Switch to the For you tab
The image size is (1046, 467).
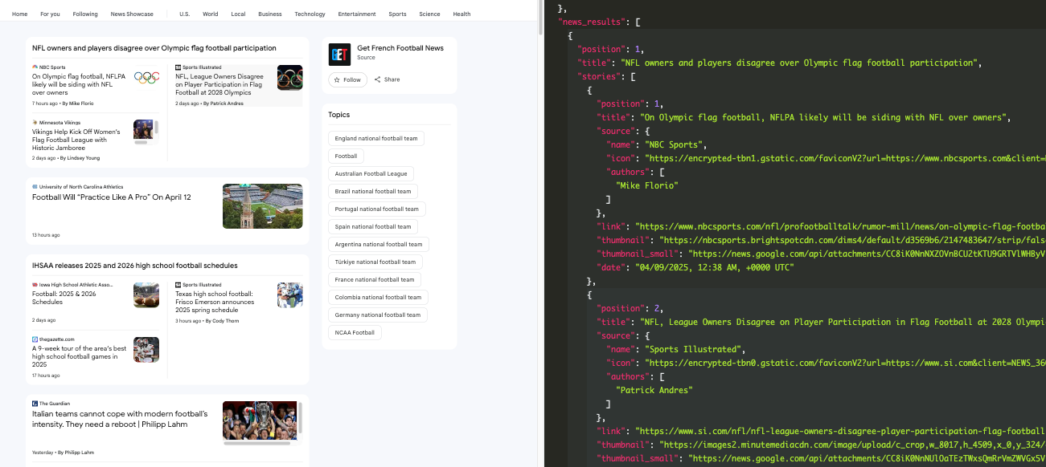50,14
